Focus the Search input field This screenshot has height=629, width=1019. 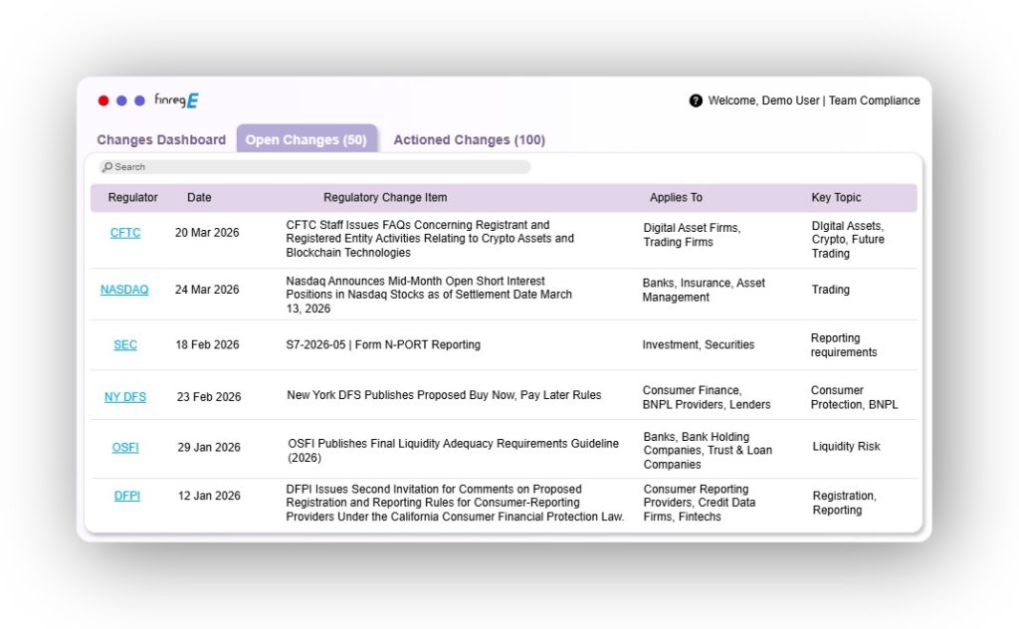[318, 167]
